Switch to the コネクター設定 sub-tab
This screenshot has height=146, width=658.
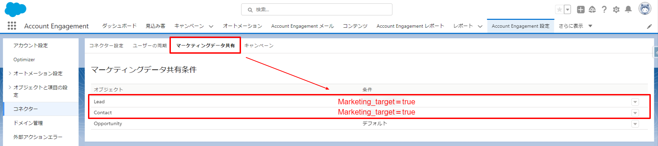click(x=106, y=45)
